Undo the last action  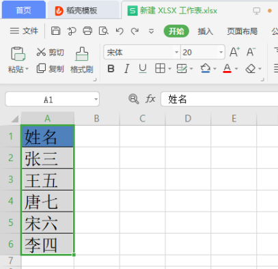pos(120,31)
